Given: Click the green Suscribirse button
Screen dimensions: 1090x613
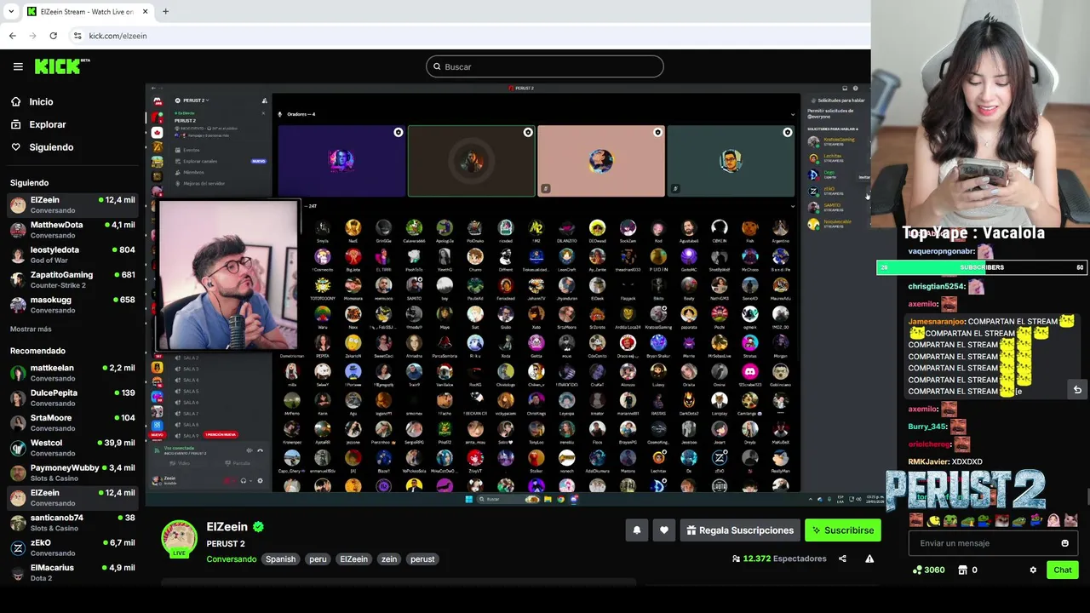Looking at the screenshot, I should click(843, 530).
